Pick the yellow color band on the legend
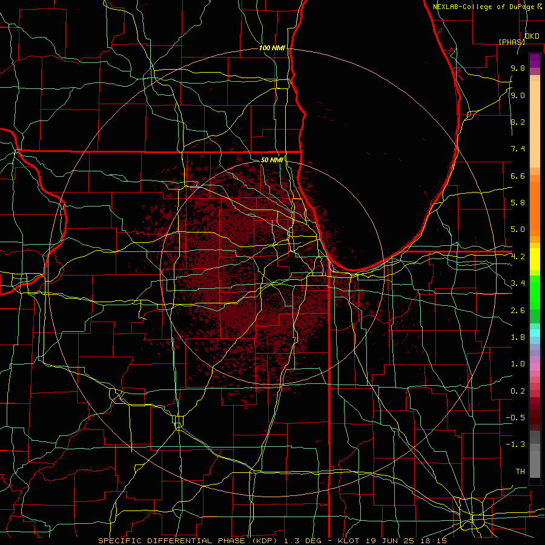This screenshot has width=545, height=545. point(535,259)
